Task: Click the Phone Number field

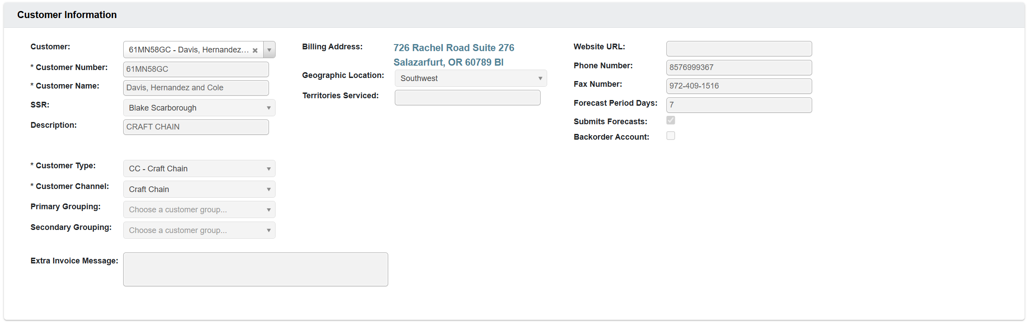Action: coord(738,67)
